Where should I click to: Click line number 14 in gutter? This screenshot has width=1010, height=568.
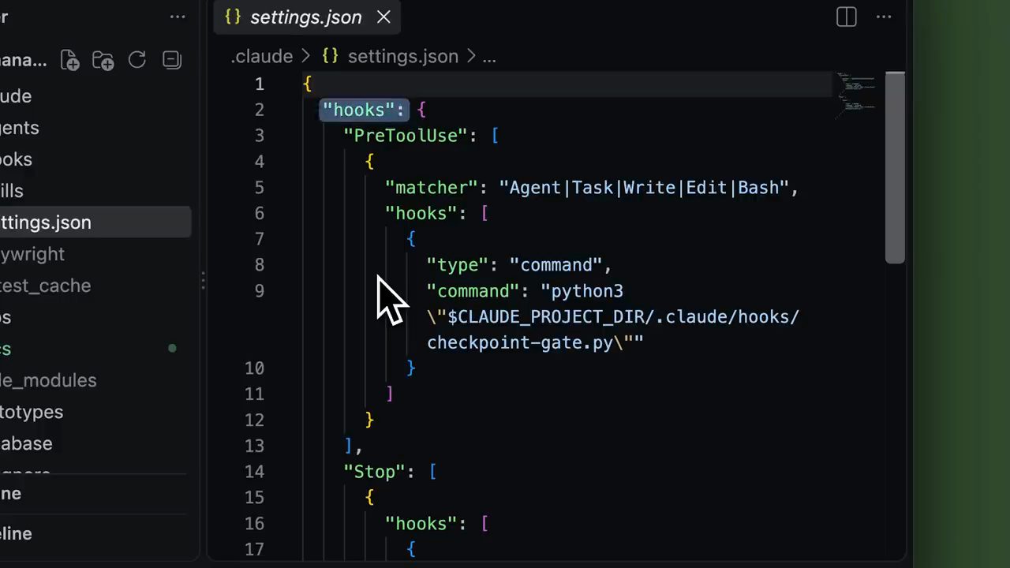254,472
